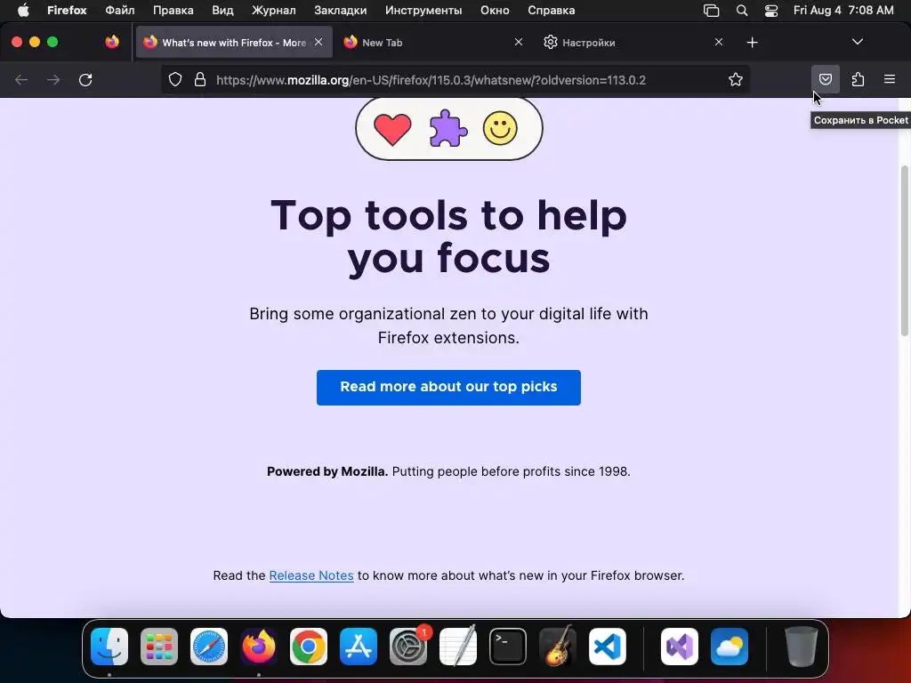Click Read more about our top picks

click(x=448, y=388)
